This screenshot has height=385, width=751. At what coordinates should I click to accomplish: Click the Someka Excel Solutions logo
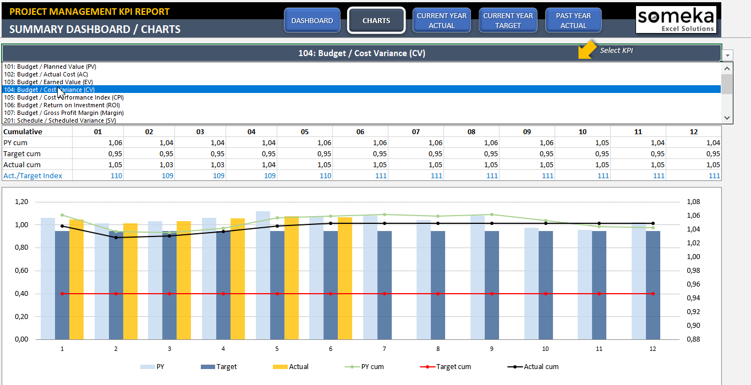[x=676, y=20]
